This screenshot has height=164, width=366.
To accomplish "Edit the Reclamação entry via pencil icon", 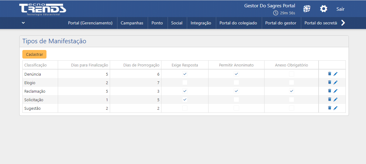I will [335, 91].
